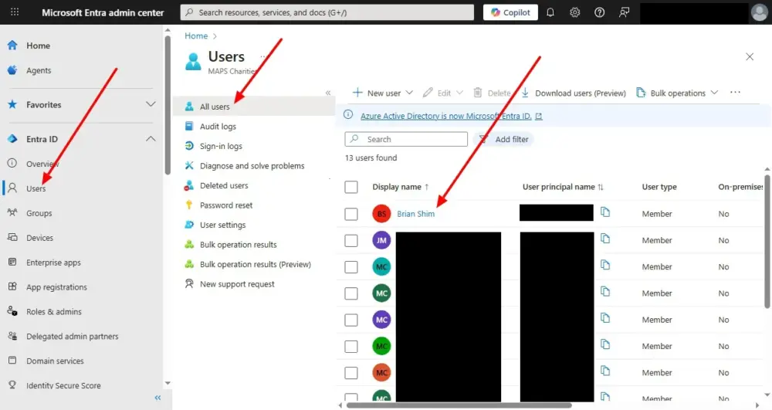
Task: Collapse the Users blade menu with double chevron
Action: (328, 93)
